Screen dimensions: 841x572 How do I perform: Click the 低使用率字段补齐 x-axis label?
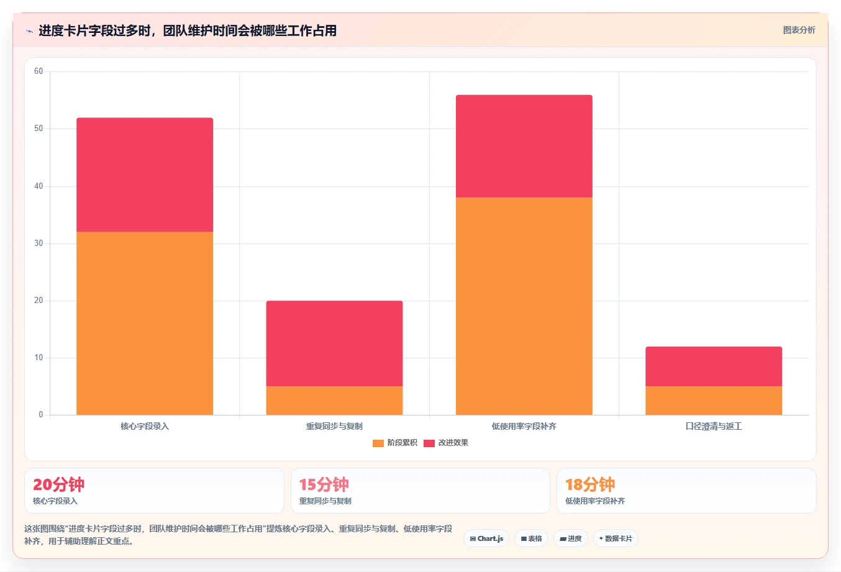(524, 426)
